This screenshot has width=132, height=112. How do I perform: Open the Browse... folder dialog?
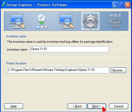[x=118, y=70]
